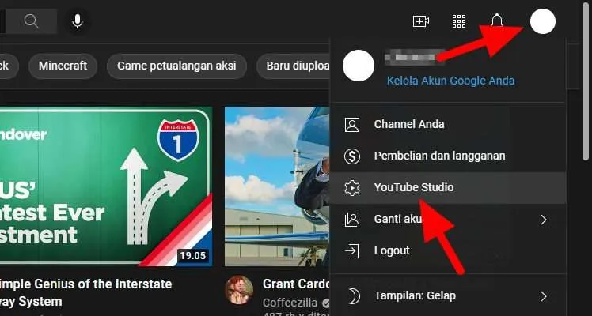Open the airplane video thumbnail
Viewport: 592px width, 316px height.
278,186
